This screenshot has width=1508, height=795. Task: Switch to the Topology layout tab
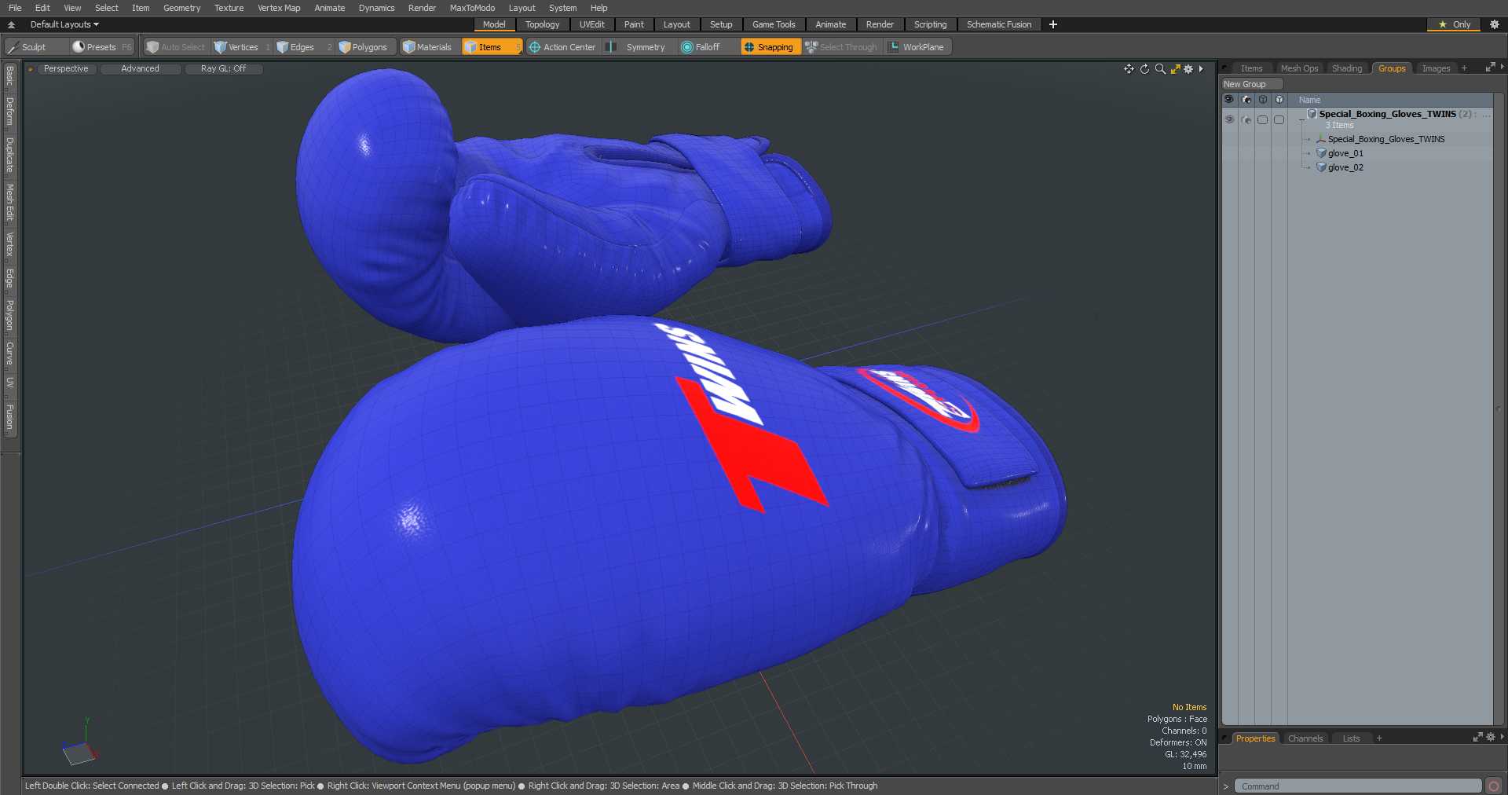pos(542,24)
